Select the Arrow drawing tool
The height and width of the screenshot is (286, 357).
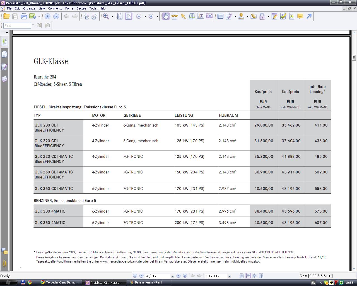(x=309, y=16)
